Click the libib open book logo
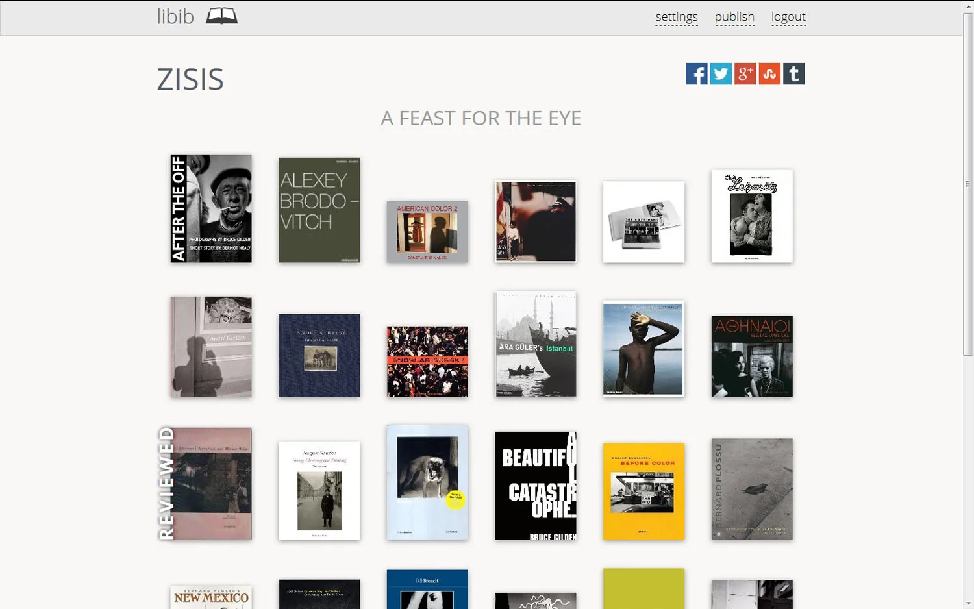 tap(221, 16)
